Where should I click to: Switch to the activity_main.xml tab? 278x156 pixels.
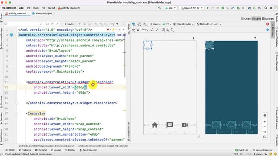coord(17,13)
